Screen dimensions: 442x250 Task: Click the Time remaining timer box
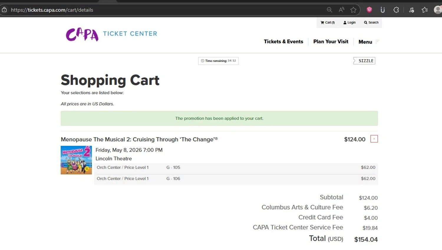218,61
